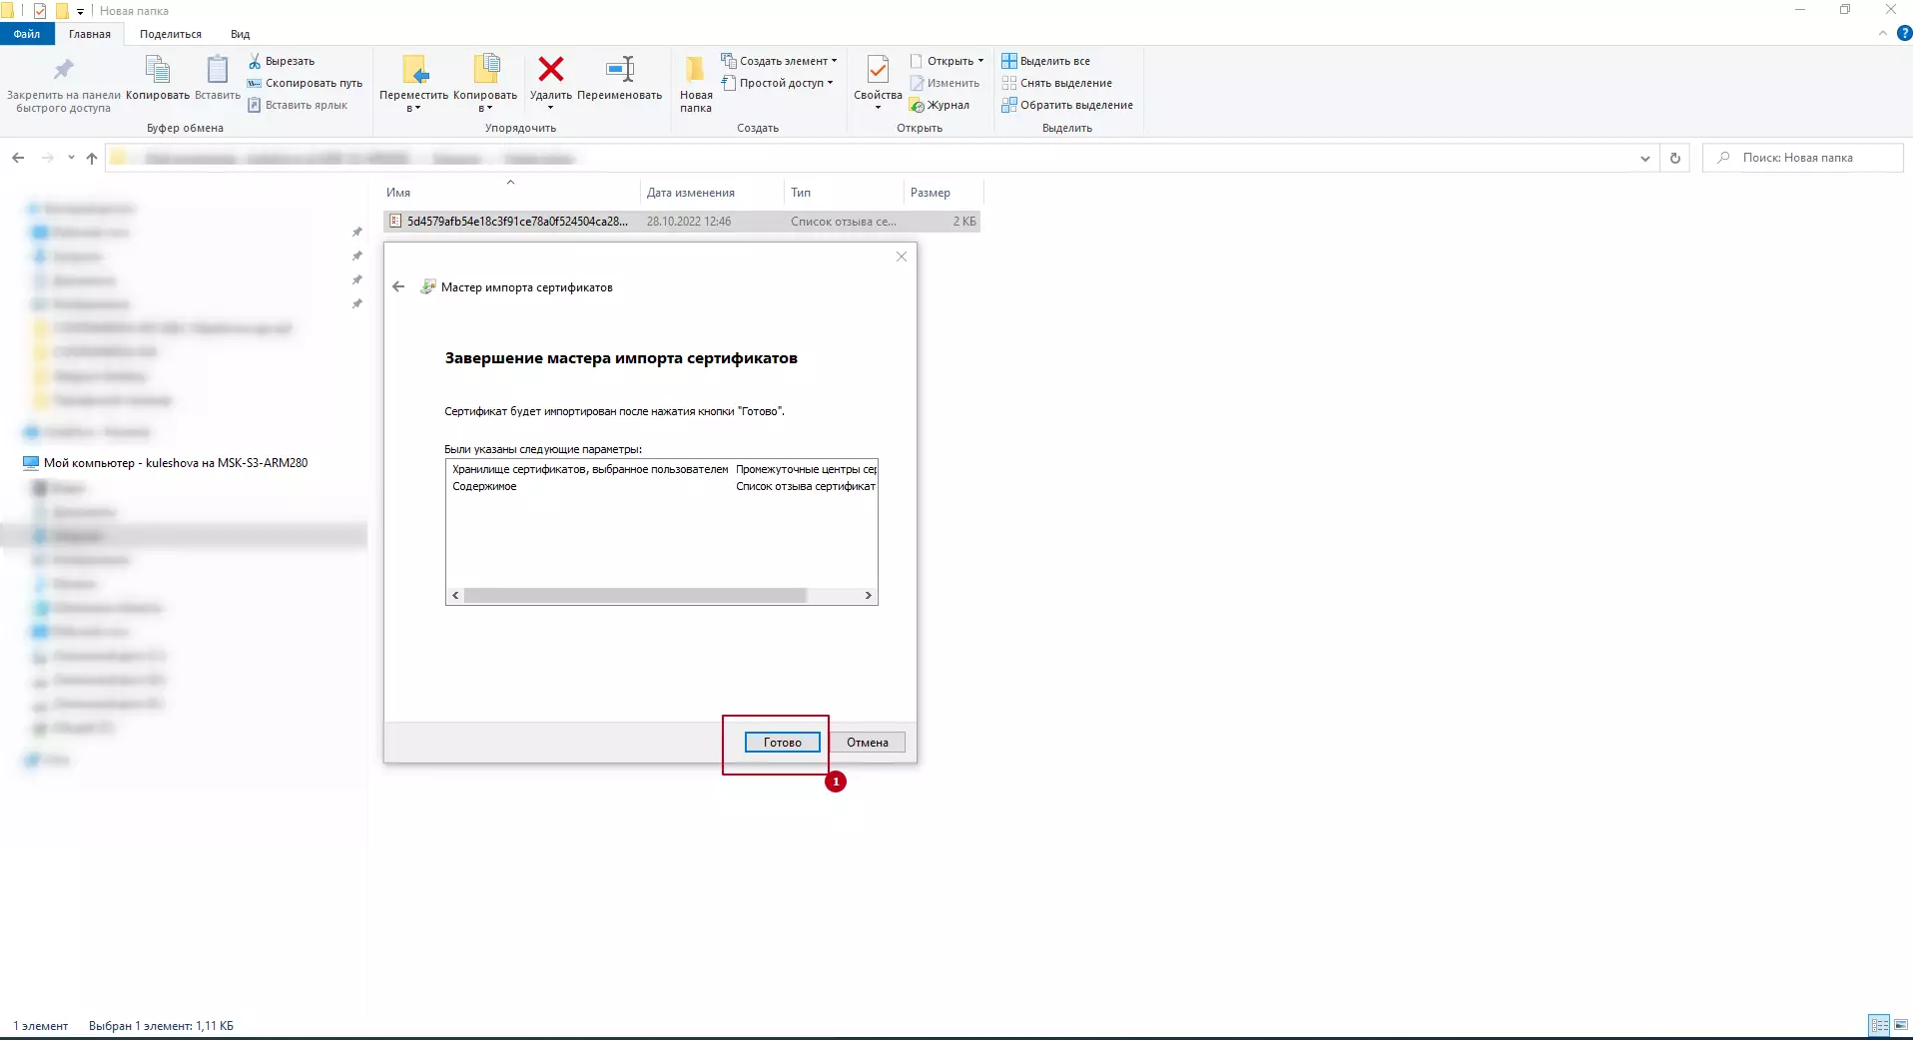Open Customize Quick Access Toolbar dropdown
Screen dimensions: 1913x1040
tap(81, 11)
